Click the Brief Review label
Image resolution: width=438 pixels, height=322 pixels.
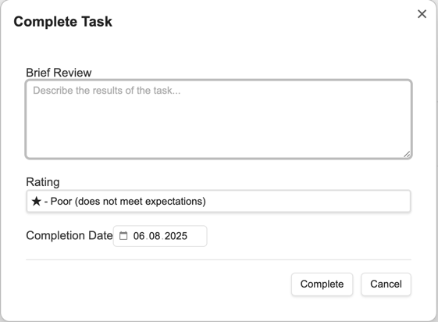[59, 73]
